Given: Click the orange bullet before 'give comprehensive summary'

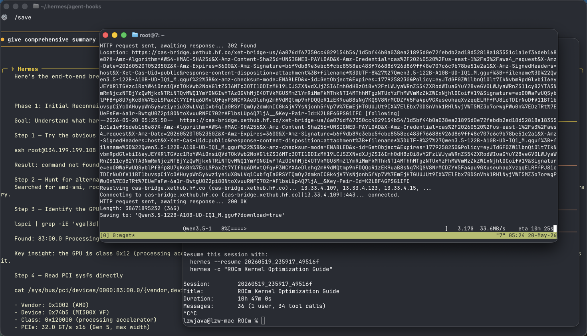Looking at the screenshot, I should pos(3,39).
